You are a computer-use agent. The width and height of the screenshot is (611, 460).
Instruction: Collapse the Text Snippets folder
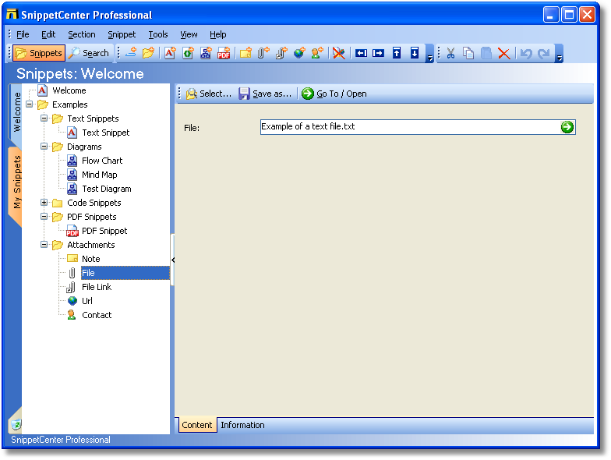pos(44,119)
